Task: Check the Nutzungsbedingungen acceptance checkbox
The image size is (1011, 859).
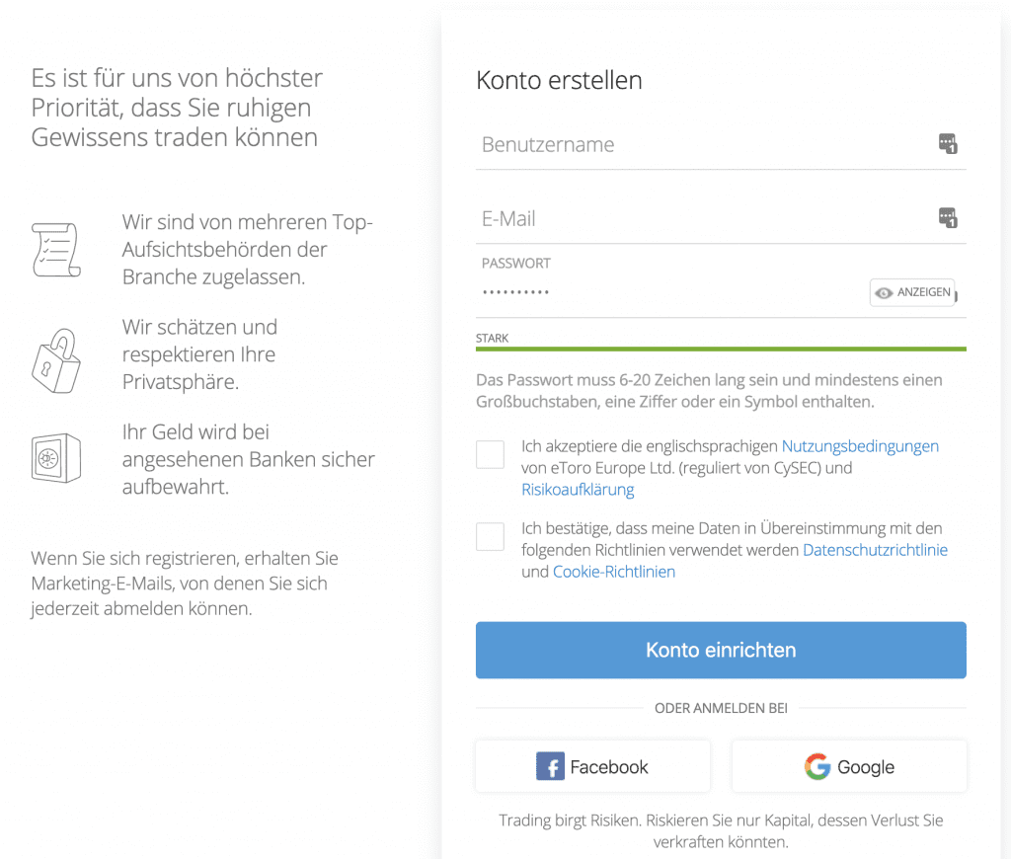Action: (491, 454)
